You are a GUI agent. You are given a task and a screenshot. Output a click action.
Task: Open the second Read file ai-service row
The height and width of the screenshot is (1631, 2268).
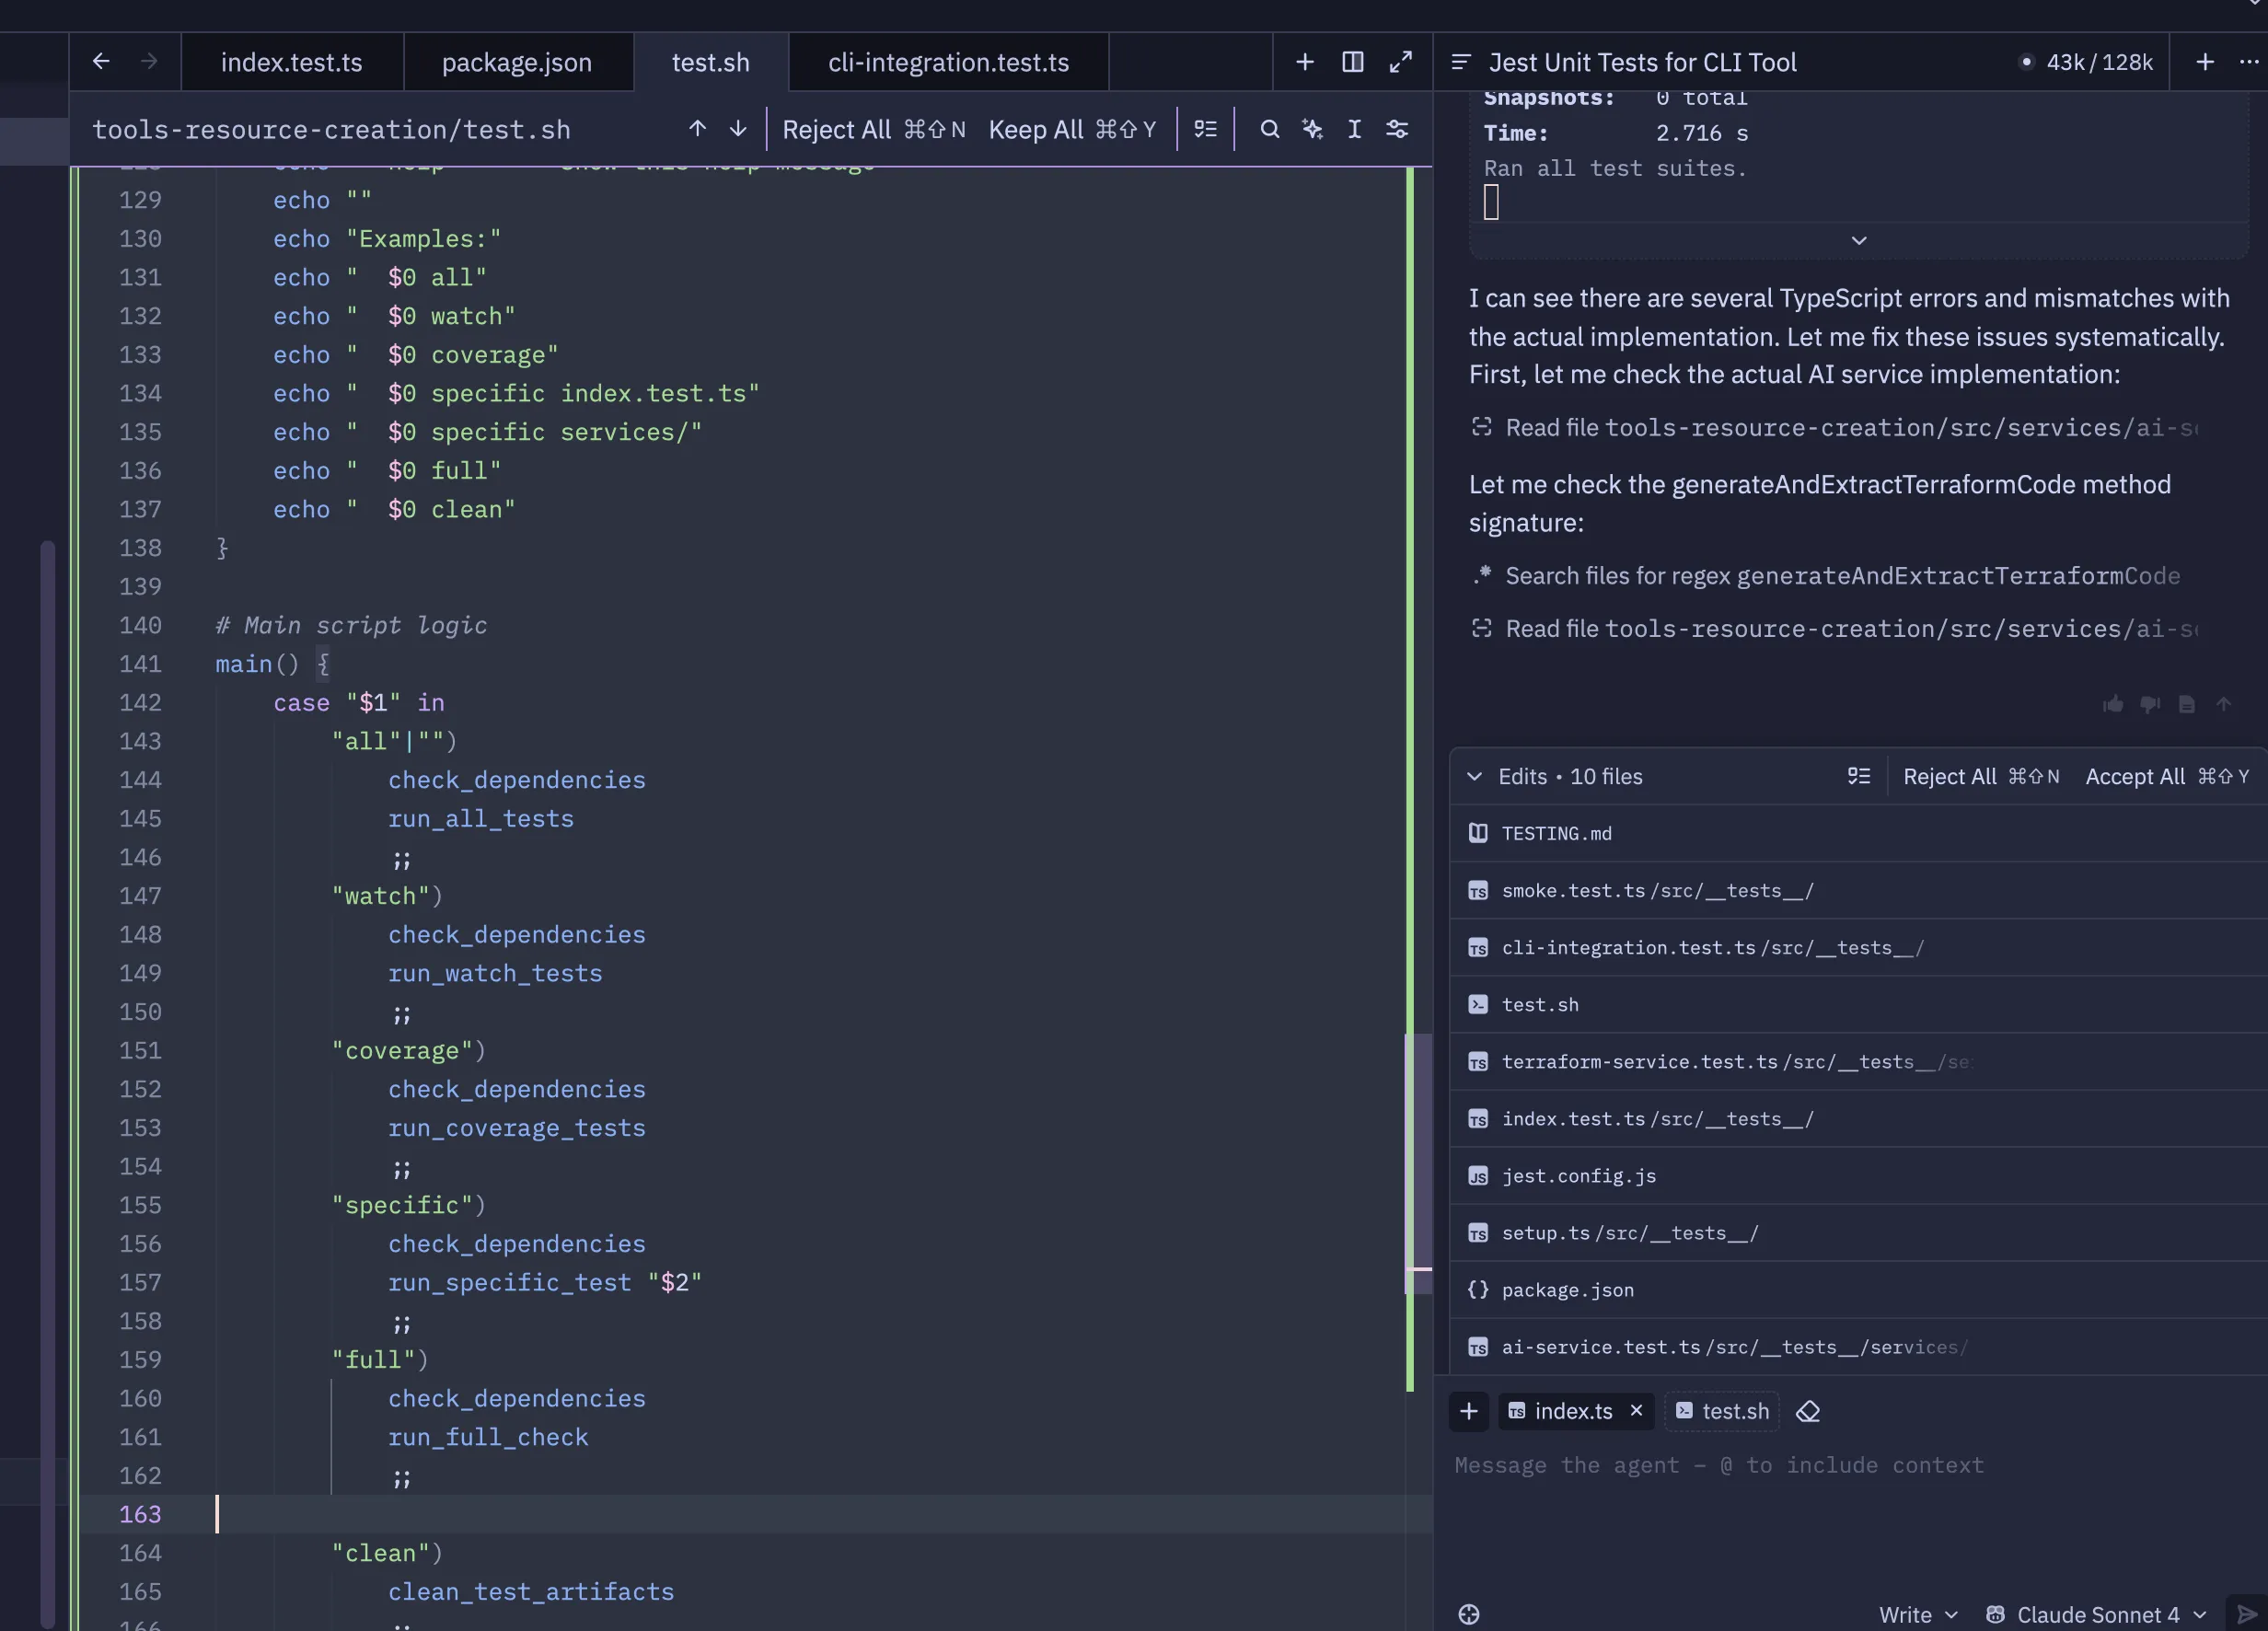(x=1835, y=629)
